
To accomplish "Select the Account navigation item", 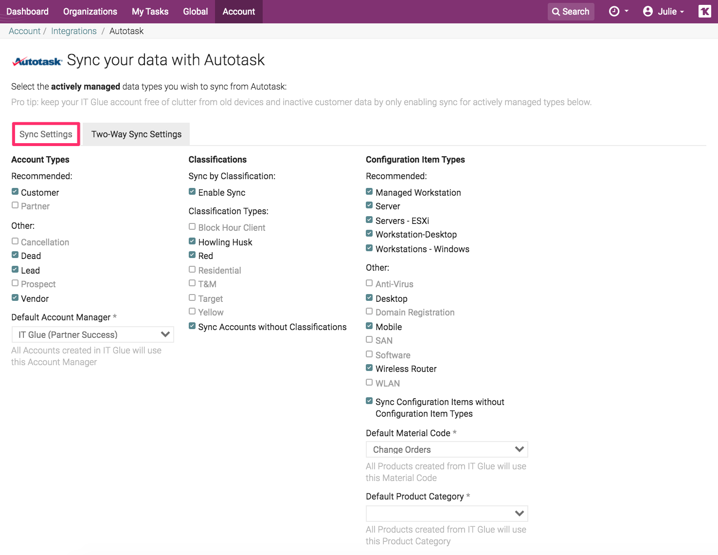I will (238, 12).
